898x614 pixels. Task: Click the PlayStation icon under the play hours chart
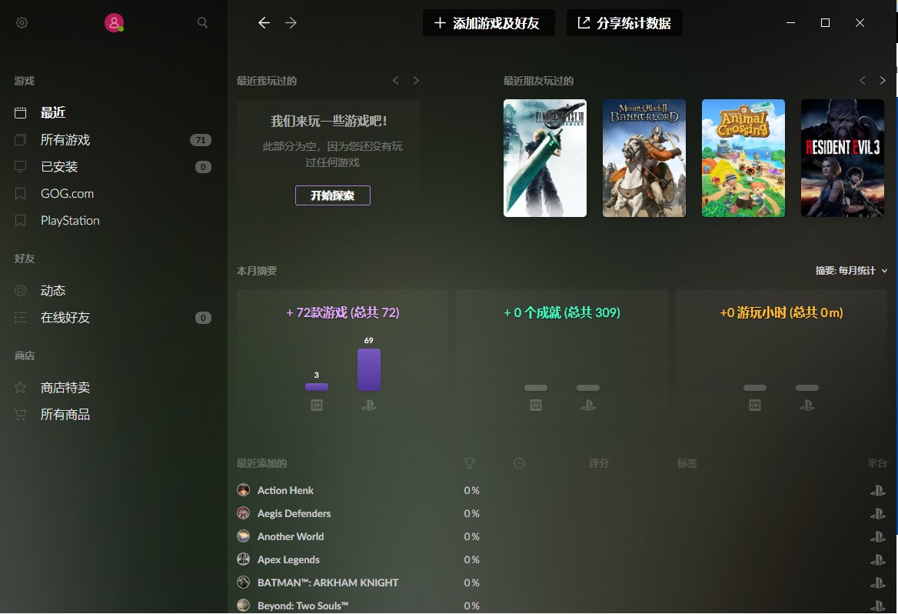click(807, 405)
